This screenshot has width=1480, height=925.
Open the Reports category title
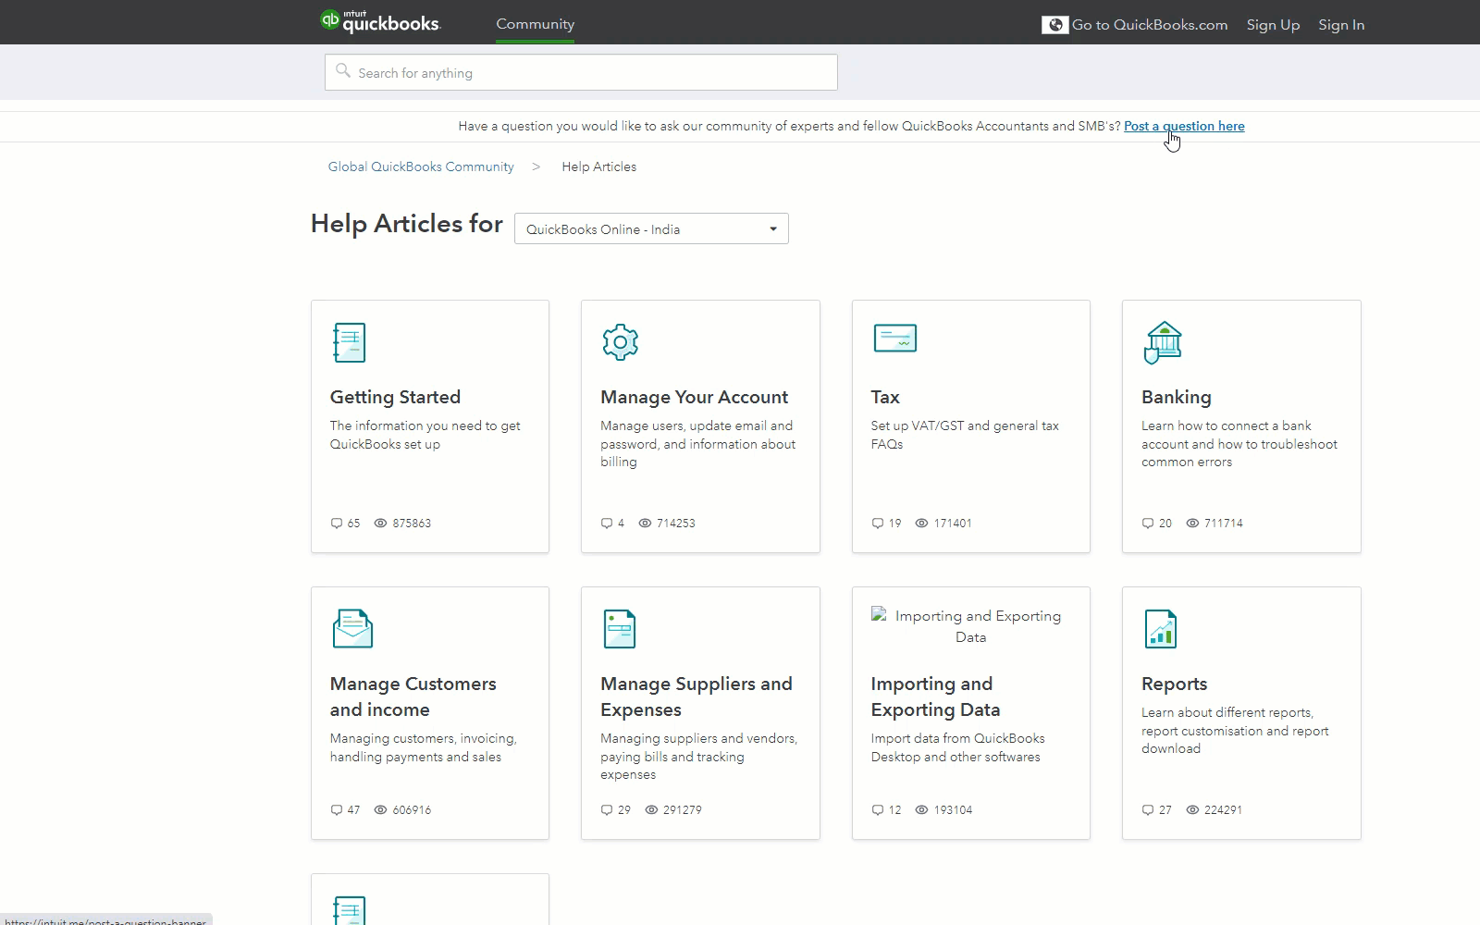1174,684
